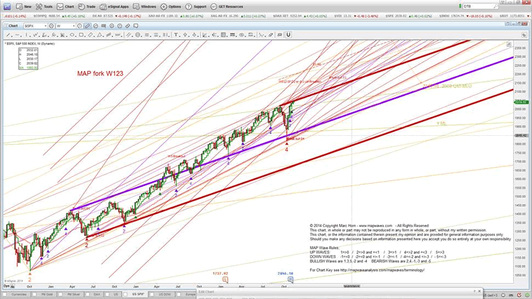Click the back arrow tool icon
This screenshot has width=532, height=299.
(x=214, y=35)
